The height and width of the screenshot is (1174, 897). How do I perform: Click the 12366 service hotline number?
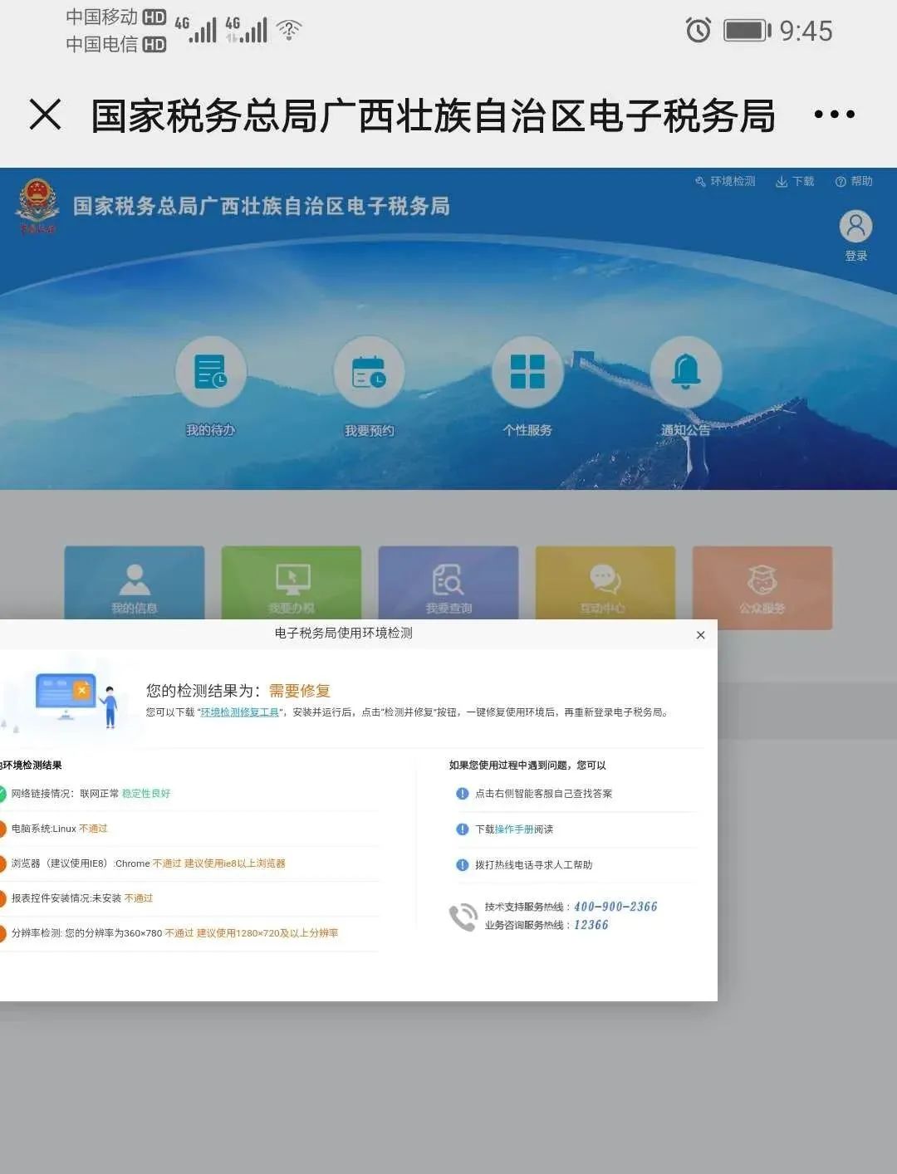tap(591, 925)
